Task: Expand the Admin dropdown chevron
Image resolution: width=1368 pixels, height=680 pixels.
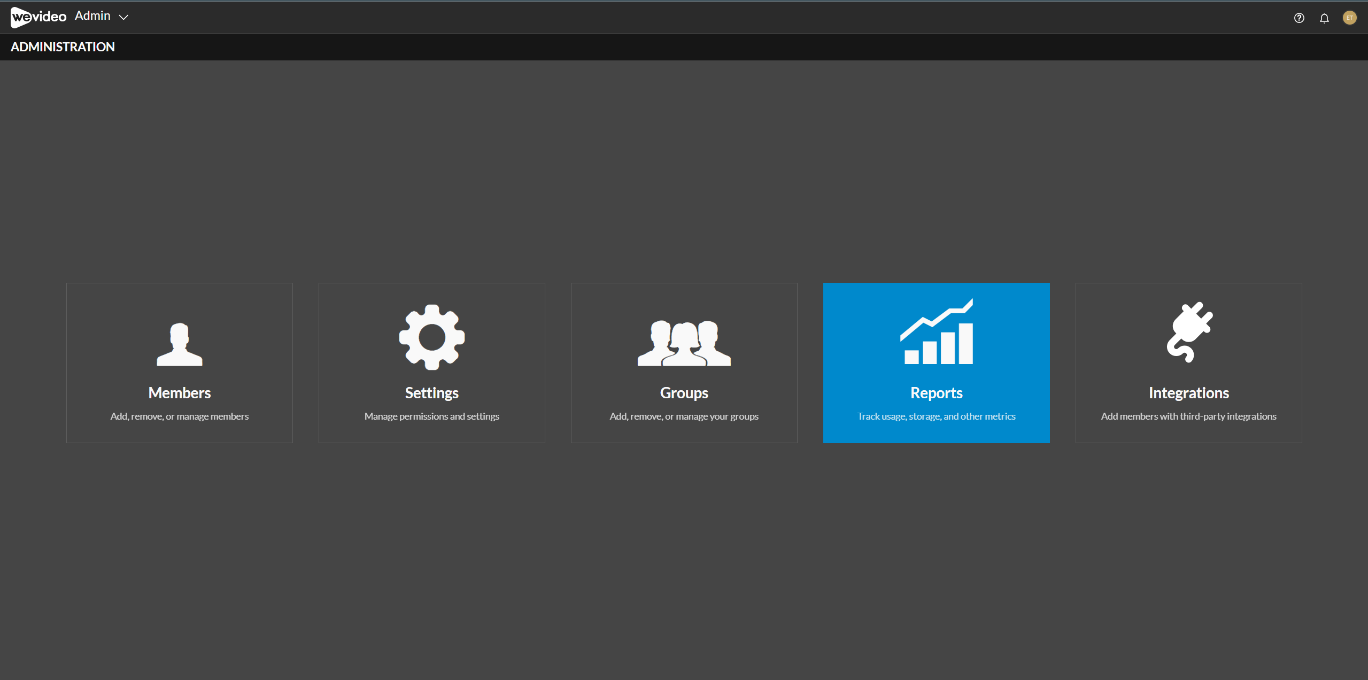Action: [123, 18]
